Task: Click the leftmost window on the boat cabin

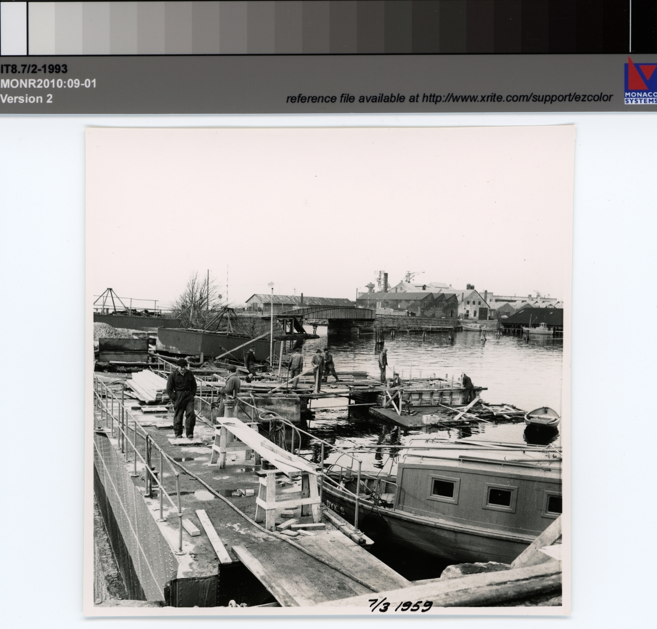Action: click(x=443, y=489)
